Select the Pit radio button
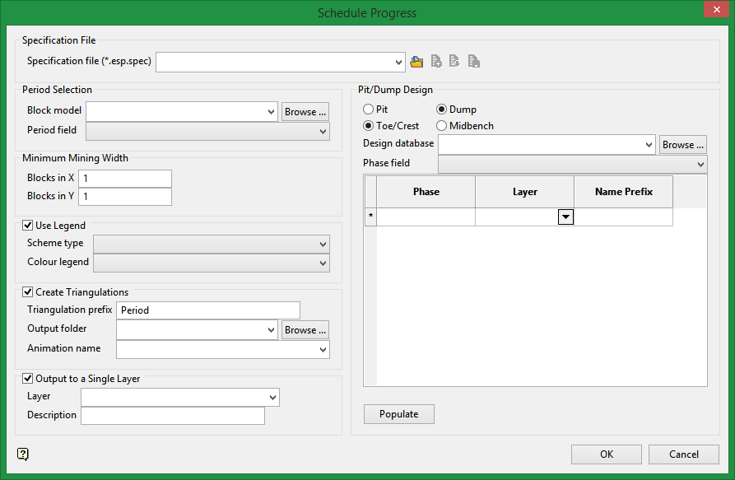 [x=369, y=110]
